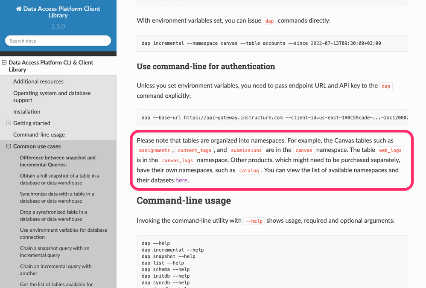Open the Installation section

pyautogui.click(x=27, y=112)
